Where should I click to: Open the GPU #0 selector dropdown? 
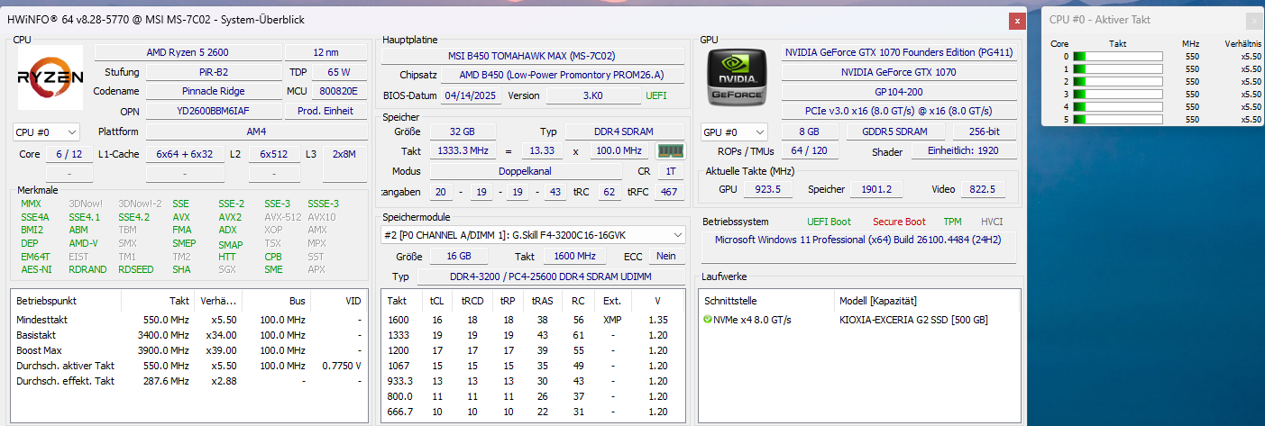735,132
